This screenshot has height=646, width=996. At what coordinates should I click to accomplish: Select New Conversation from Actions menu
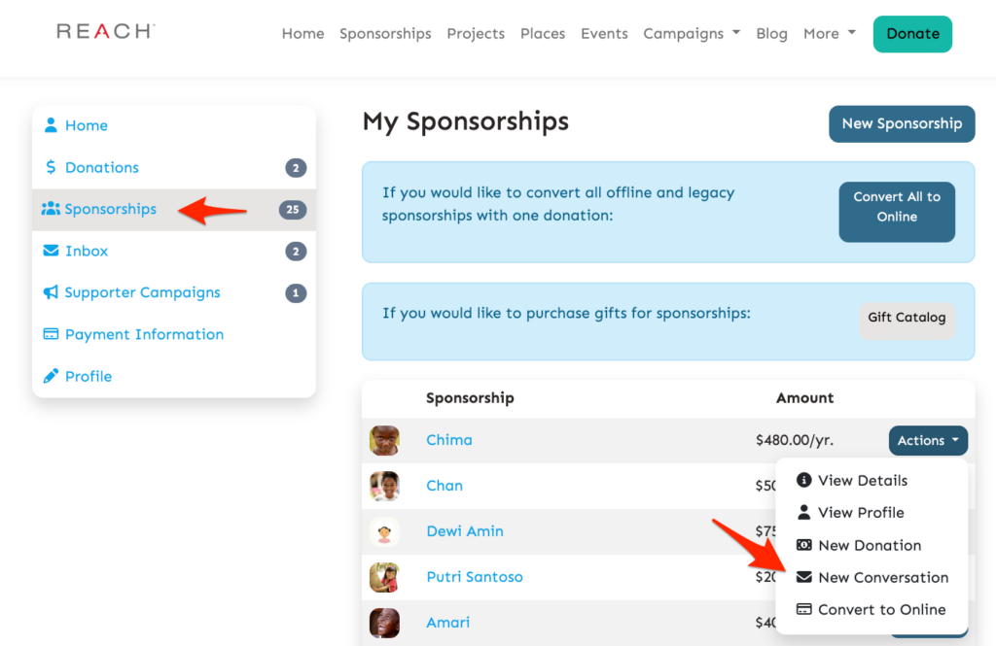(x=882, y=577)
